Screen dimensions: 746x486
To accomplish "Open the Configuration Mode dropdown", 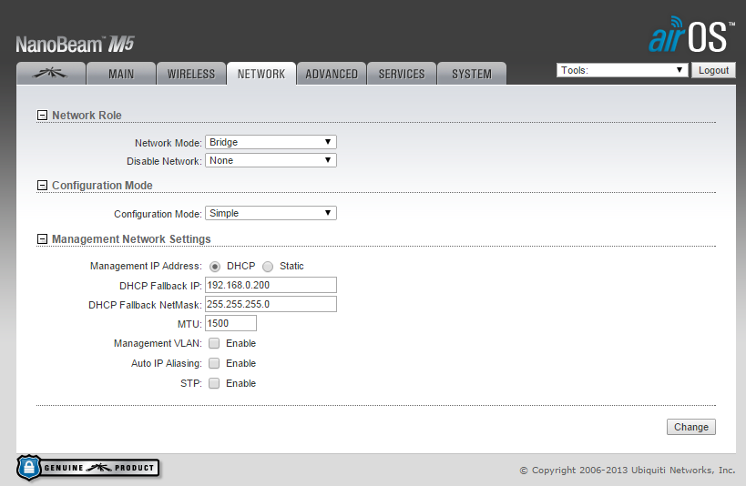I will (271, 213).
